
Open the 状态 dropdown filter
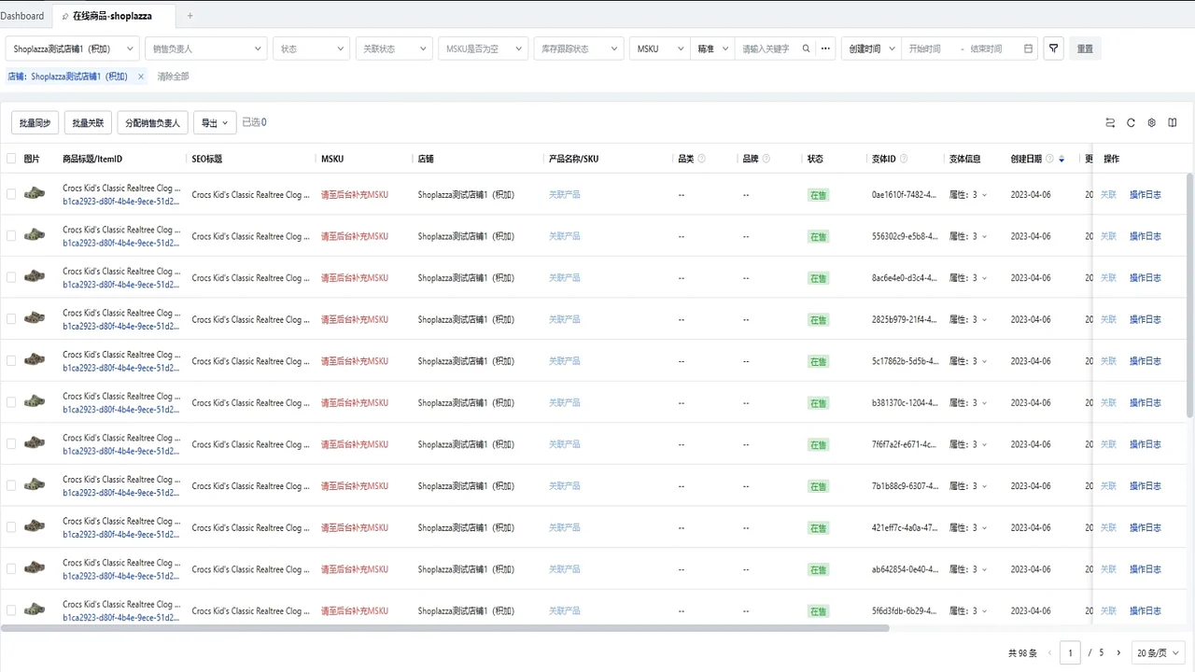pyautogui.click(x=311, y=48)
